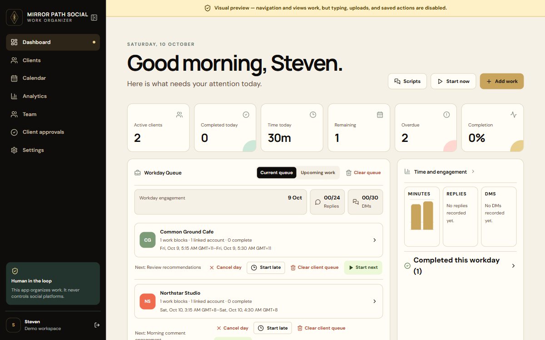
Task: Click the Minutes bar chart
Action: pos(422,216)
